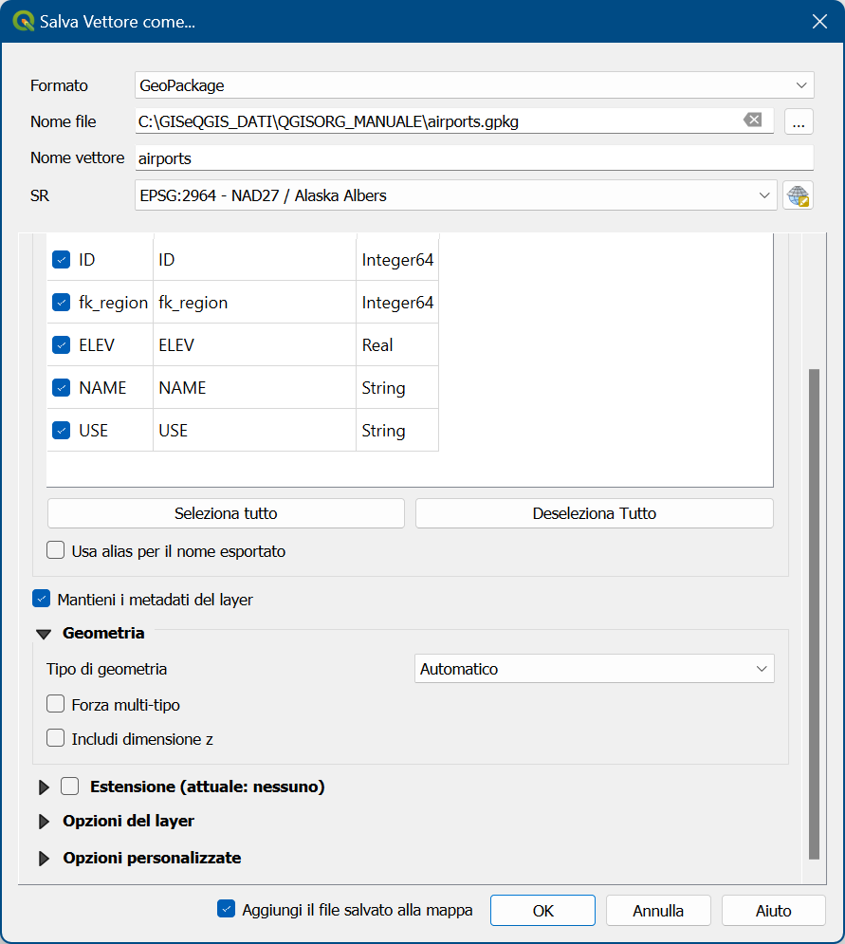Click the QGIS logo in the title bar

coord(23,21)
